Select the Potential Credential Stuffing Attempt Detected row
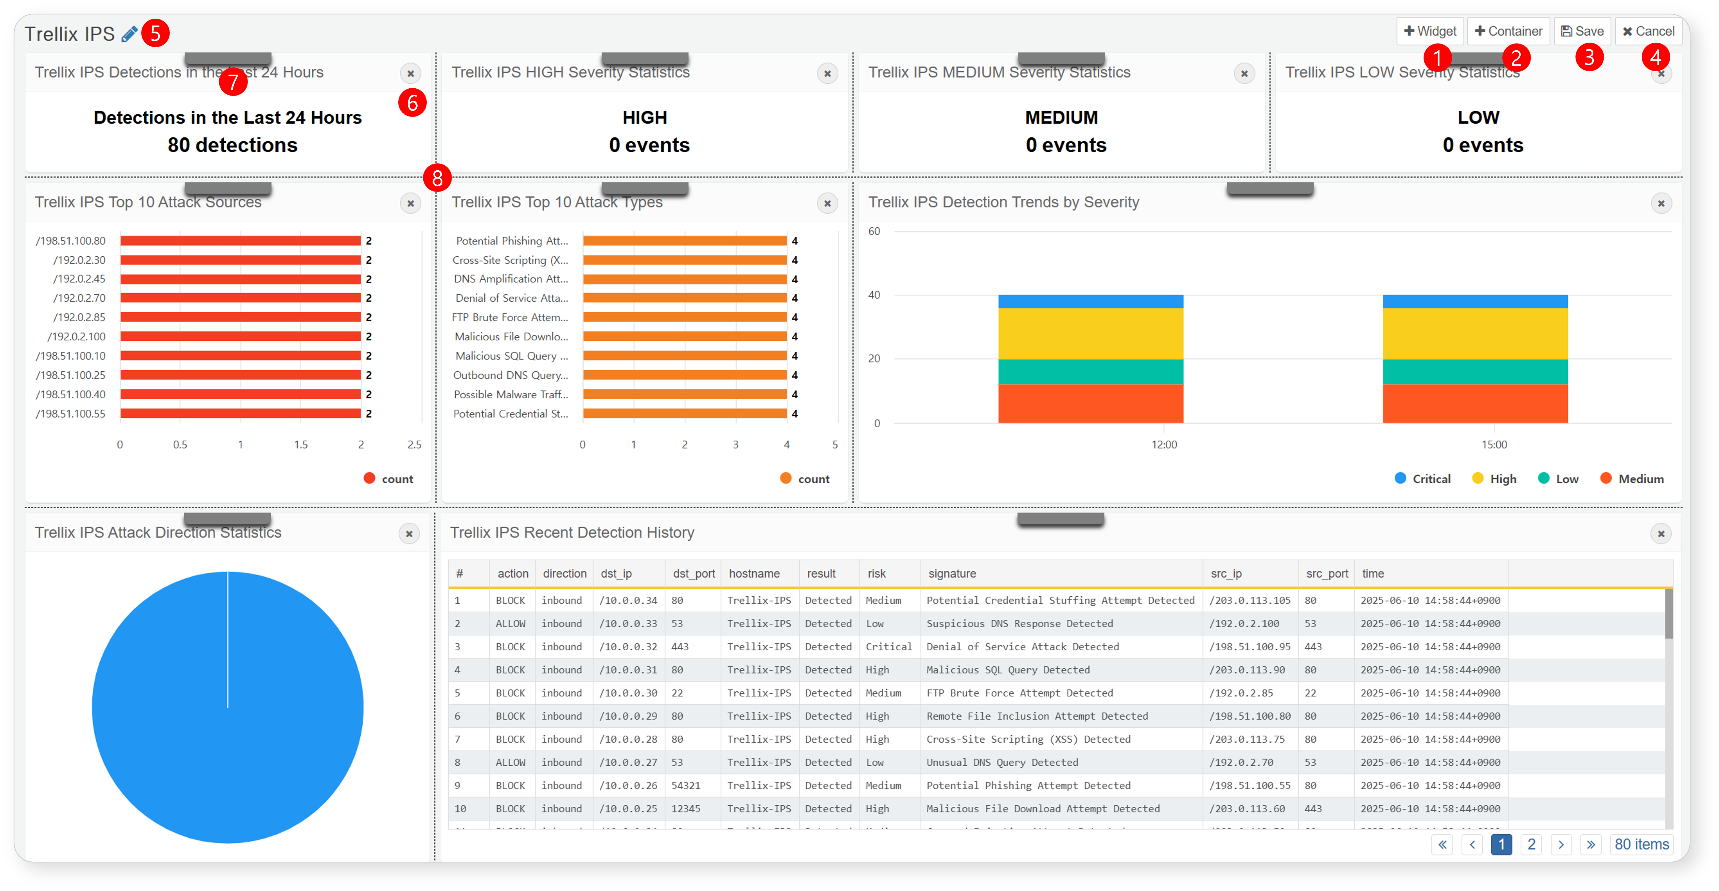The image size is (1719, 891). point(1057,601)
